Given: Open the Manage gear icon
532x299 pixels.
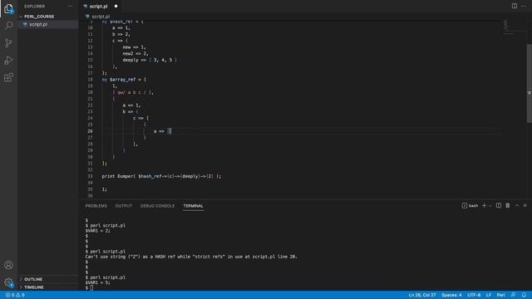Looking at the screenshot, I should click(8, 282).
